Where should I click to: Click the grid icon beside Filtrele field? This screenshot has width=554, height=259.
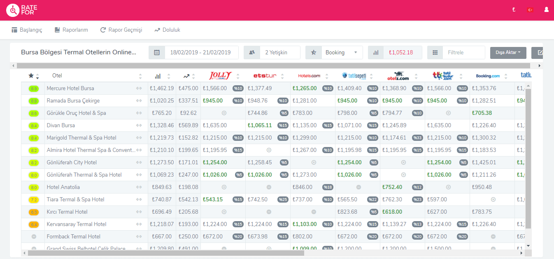coord(435,53)
